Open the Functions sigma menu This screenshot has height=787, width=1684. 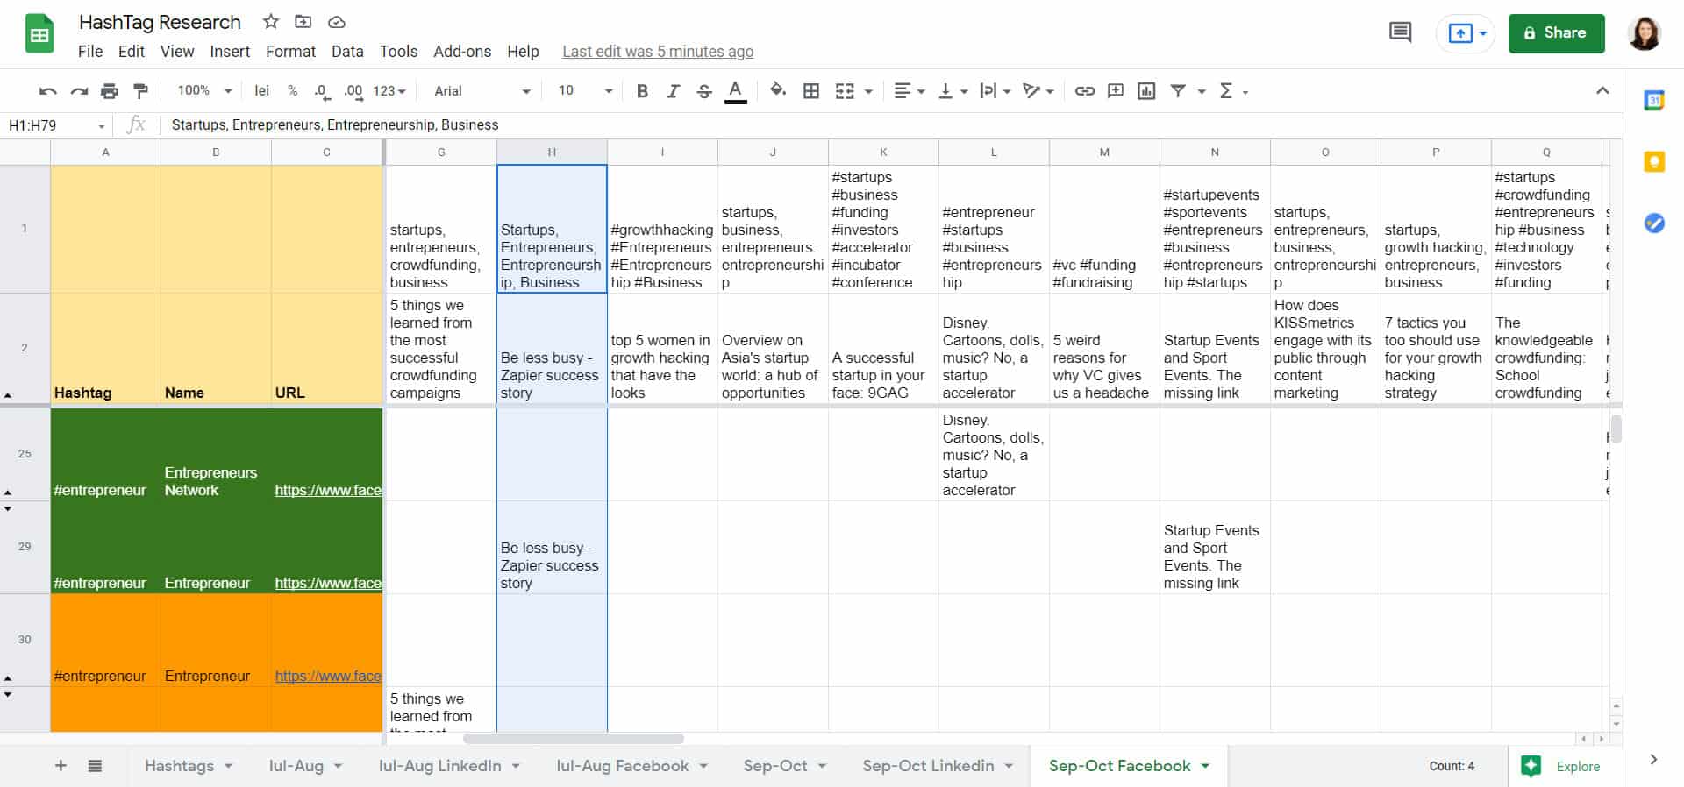pos(1233,91)
